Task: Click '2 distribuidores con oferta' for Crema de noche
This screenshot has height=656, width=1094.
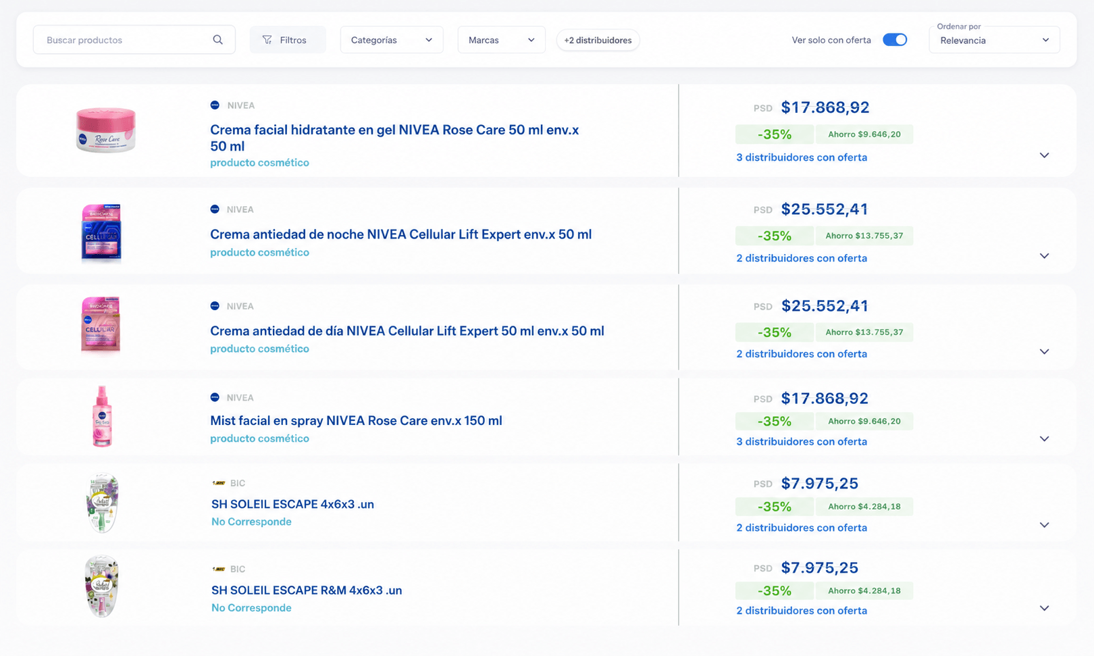Action: tap(802, 258)
